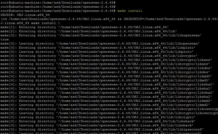Select the 'OBJDIR: OBJ.linux.x86_64' output line

pos(25,15)
